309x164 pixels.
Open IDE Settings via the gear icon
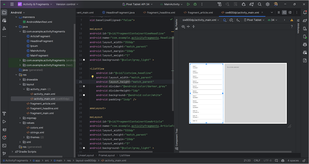pyautogui.click(x=267, y=4)
